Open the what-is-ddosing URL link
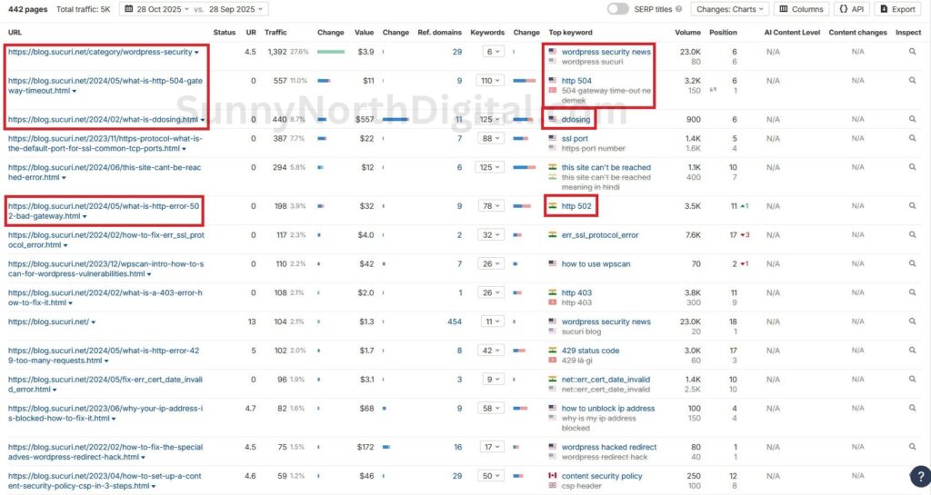Viewport: 931px width, 495px height. (x=103, y=119)
